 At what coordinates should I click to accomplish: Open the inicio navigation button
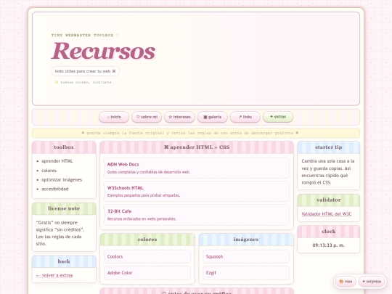114,117
